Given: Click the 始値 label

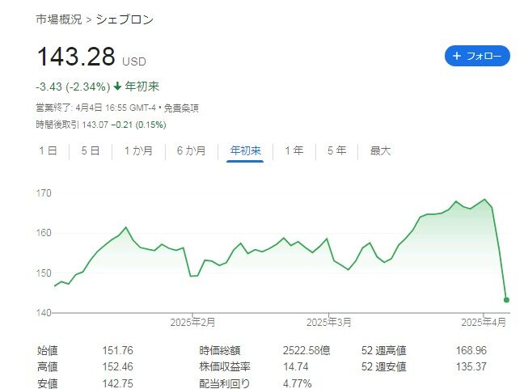Looking at the screenshot, I should (48, 350).
